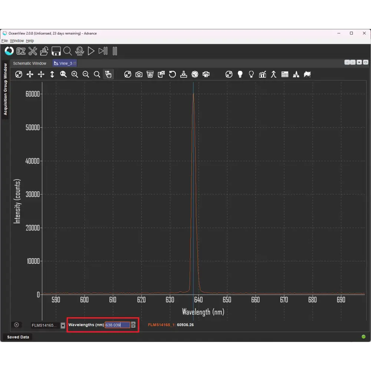This screenshot has width=371, height=371.
Task: Click the four-way cross arrows icon
Action: coord(41,74)
